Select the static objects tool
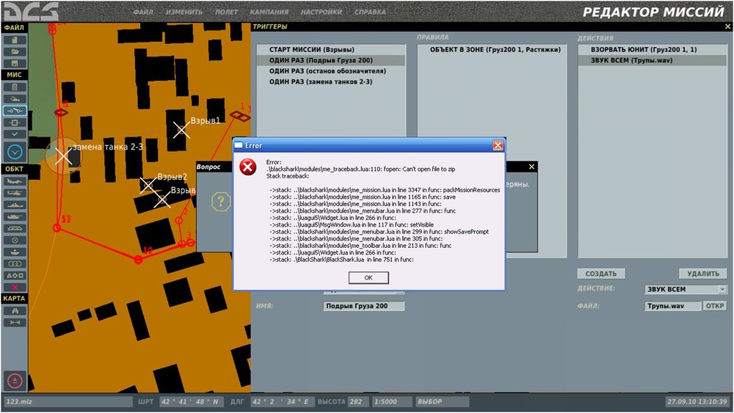Image resolution: width=734 pixels, height=413 pixels. (15, 228)
